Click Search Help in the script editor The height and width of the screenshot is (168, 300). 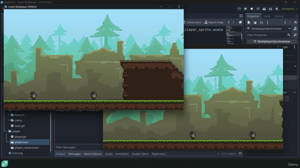214,22
